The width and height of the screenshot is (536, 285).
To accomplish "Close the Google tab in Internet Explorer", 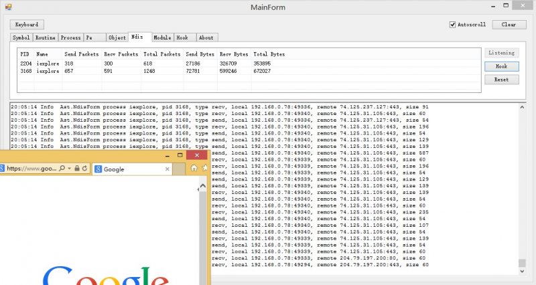I will [x=167, y=169].
